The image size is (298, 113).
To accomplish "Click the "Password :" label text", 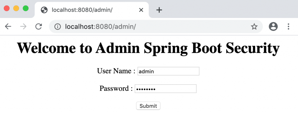I will [116, 88].
